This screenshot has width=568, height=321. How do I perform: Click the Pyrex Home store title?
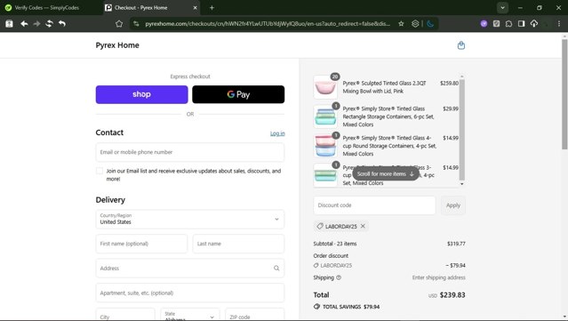click(117, 45)
